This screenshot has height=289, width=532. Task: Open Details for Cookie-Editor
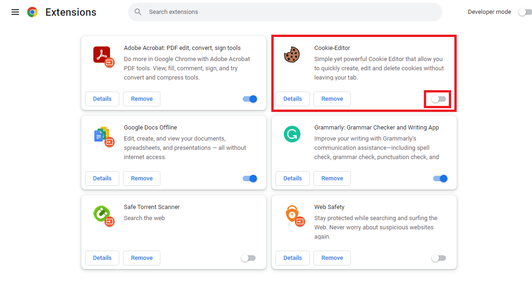click(293, 99)
